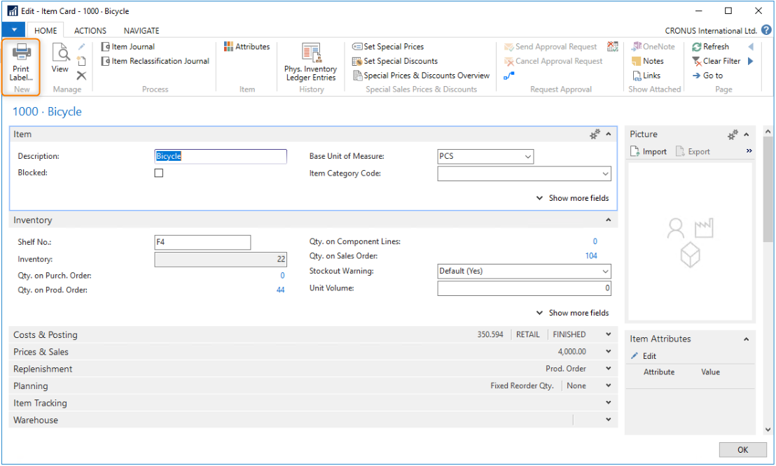Viewport: 776px width, 466px height.
Task: Open Qty. on Prod. Order value 44
Action: [x=281, y=290]
